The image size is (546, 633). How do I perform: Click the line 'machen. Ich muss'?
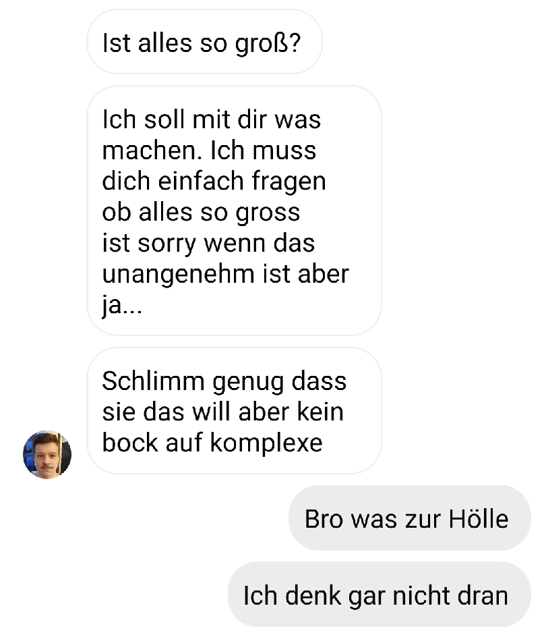point(209,150)
